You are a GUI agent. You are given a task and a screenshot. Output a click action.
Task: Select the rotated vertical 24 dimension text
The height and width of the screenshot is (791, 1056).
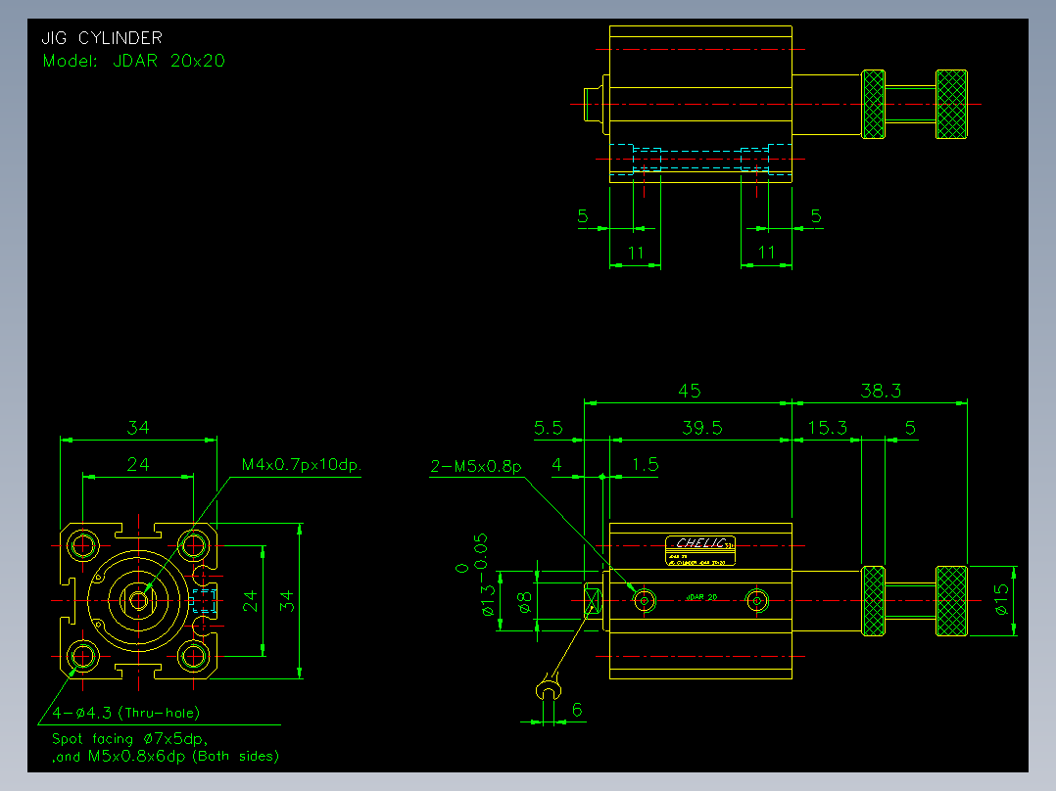tap(250, 600)
